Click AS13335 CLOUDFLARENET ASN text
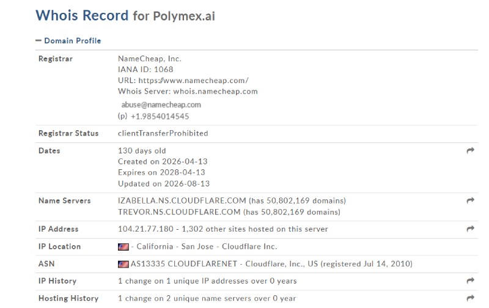 point(184,264)
